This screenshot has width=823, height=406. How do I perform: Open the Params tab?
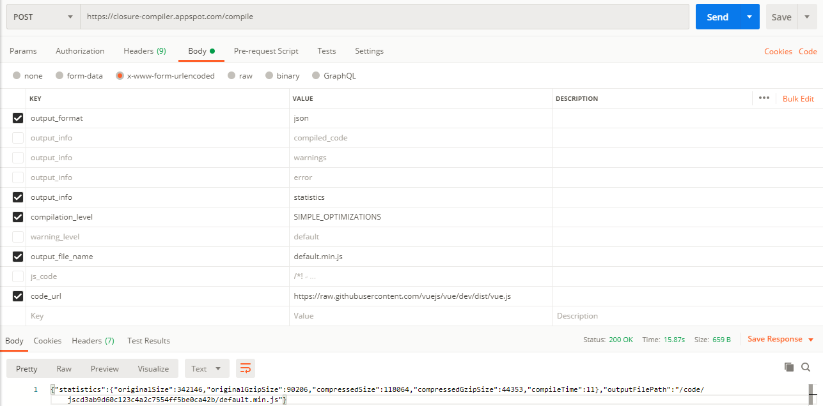[23, 51]
